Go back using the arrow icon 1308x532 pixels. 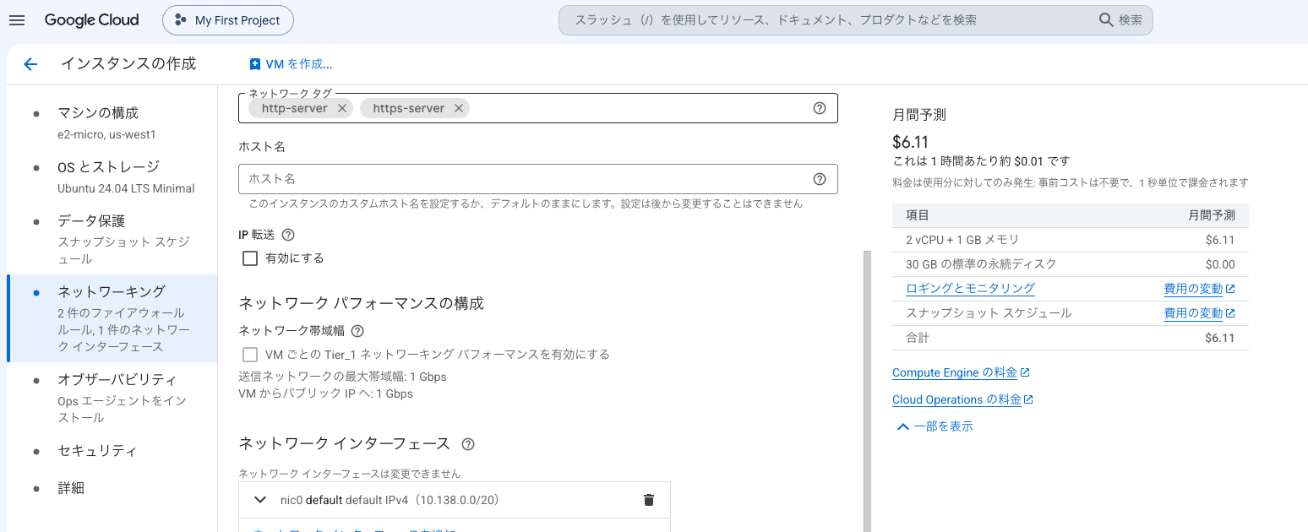[x=30, y=64]
